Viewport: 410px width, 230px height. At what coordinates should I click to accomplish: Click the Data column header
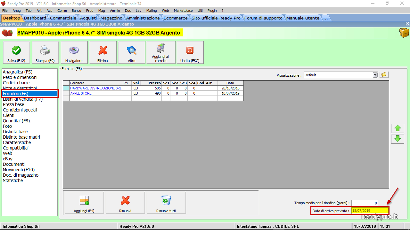click(x=230, y=83)
